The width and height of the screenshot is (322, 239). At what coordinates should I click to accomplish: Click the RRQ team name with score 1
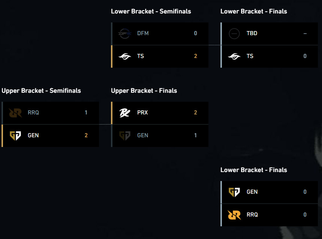click(x=33, y=113)
